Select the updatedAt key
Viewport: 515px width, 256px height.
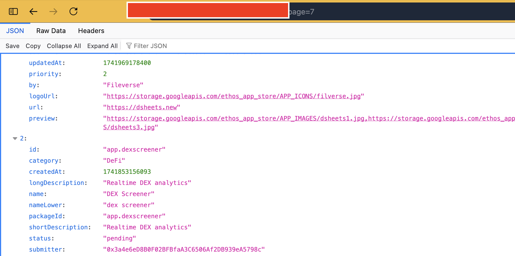point(45,63)
